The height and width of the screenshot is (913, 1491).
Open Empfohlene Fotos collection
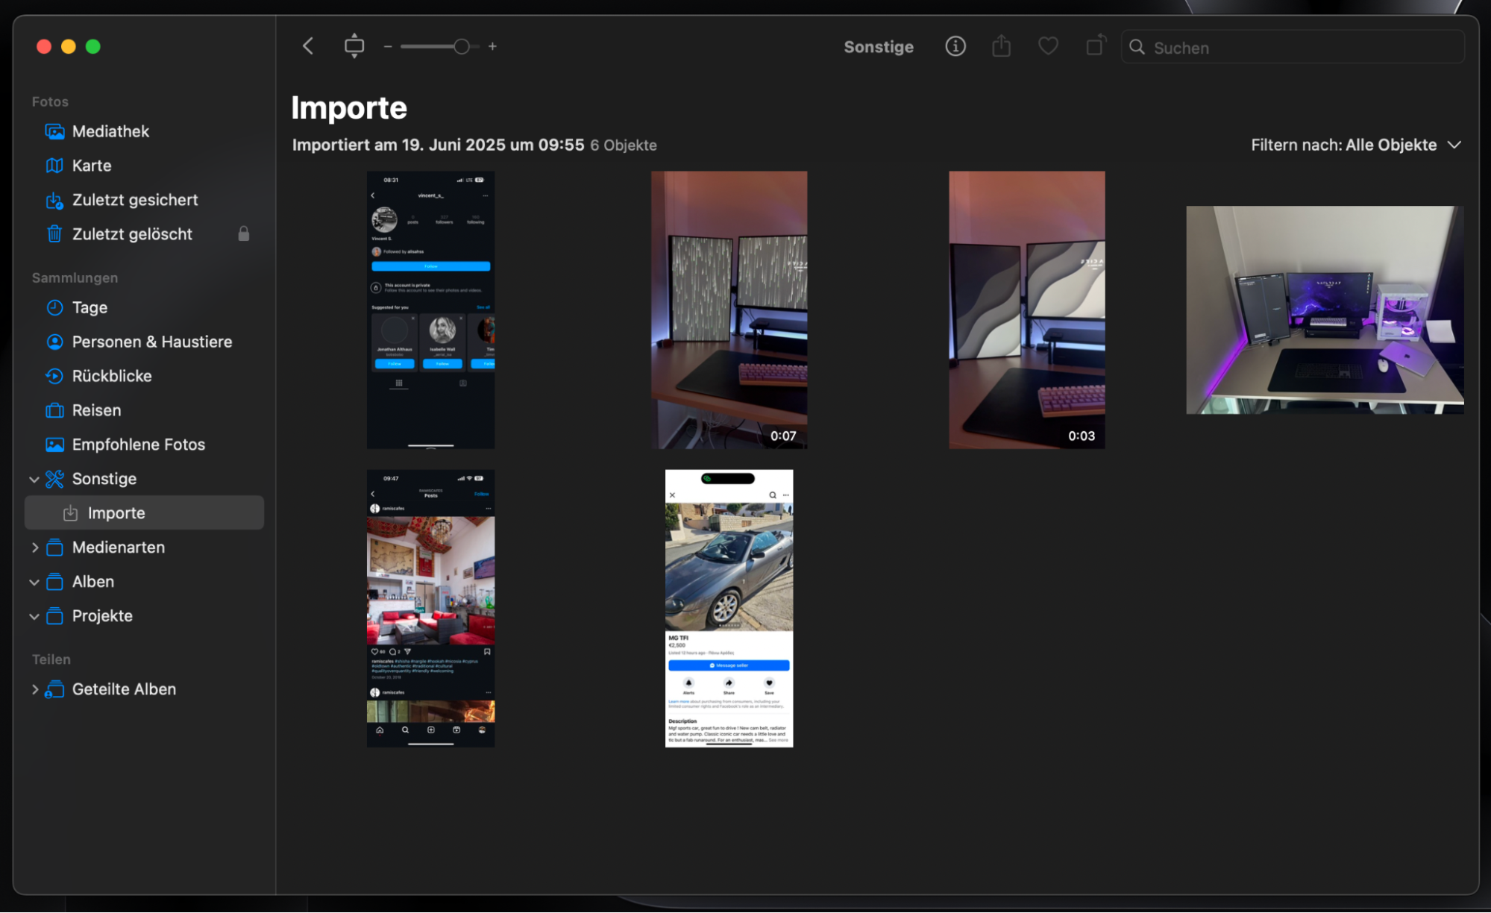(138, 444)
